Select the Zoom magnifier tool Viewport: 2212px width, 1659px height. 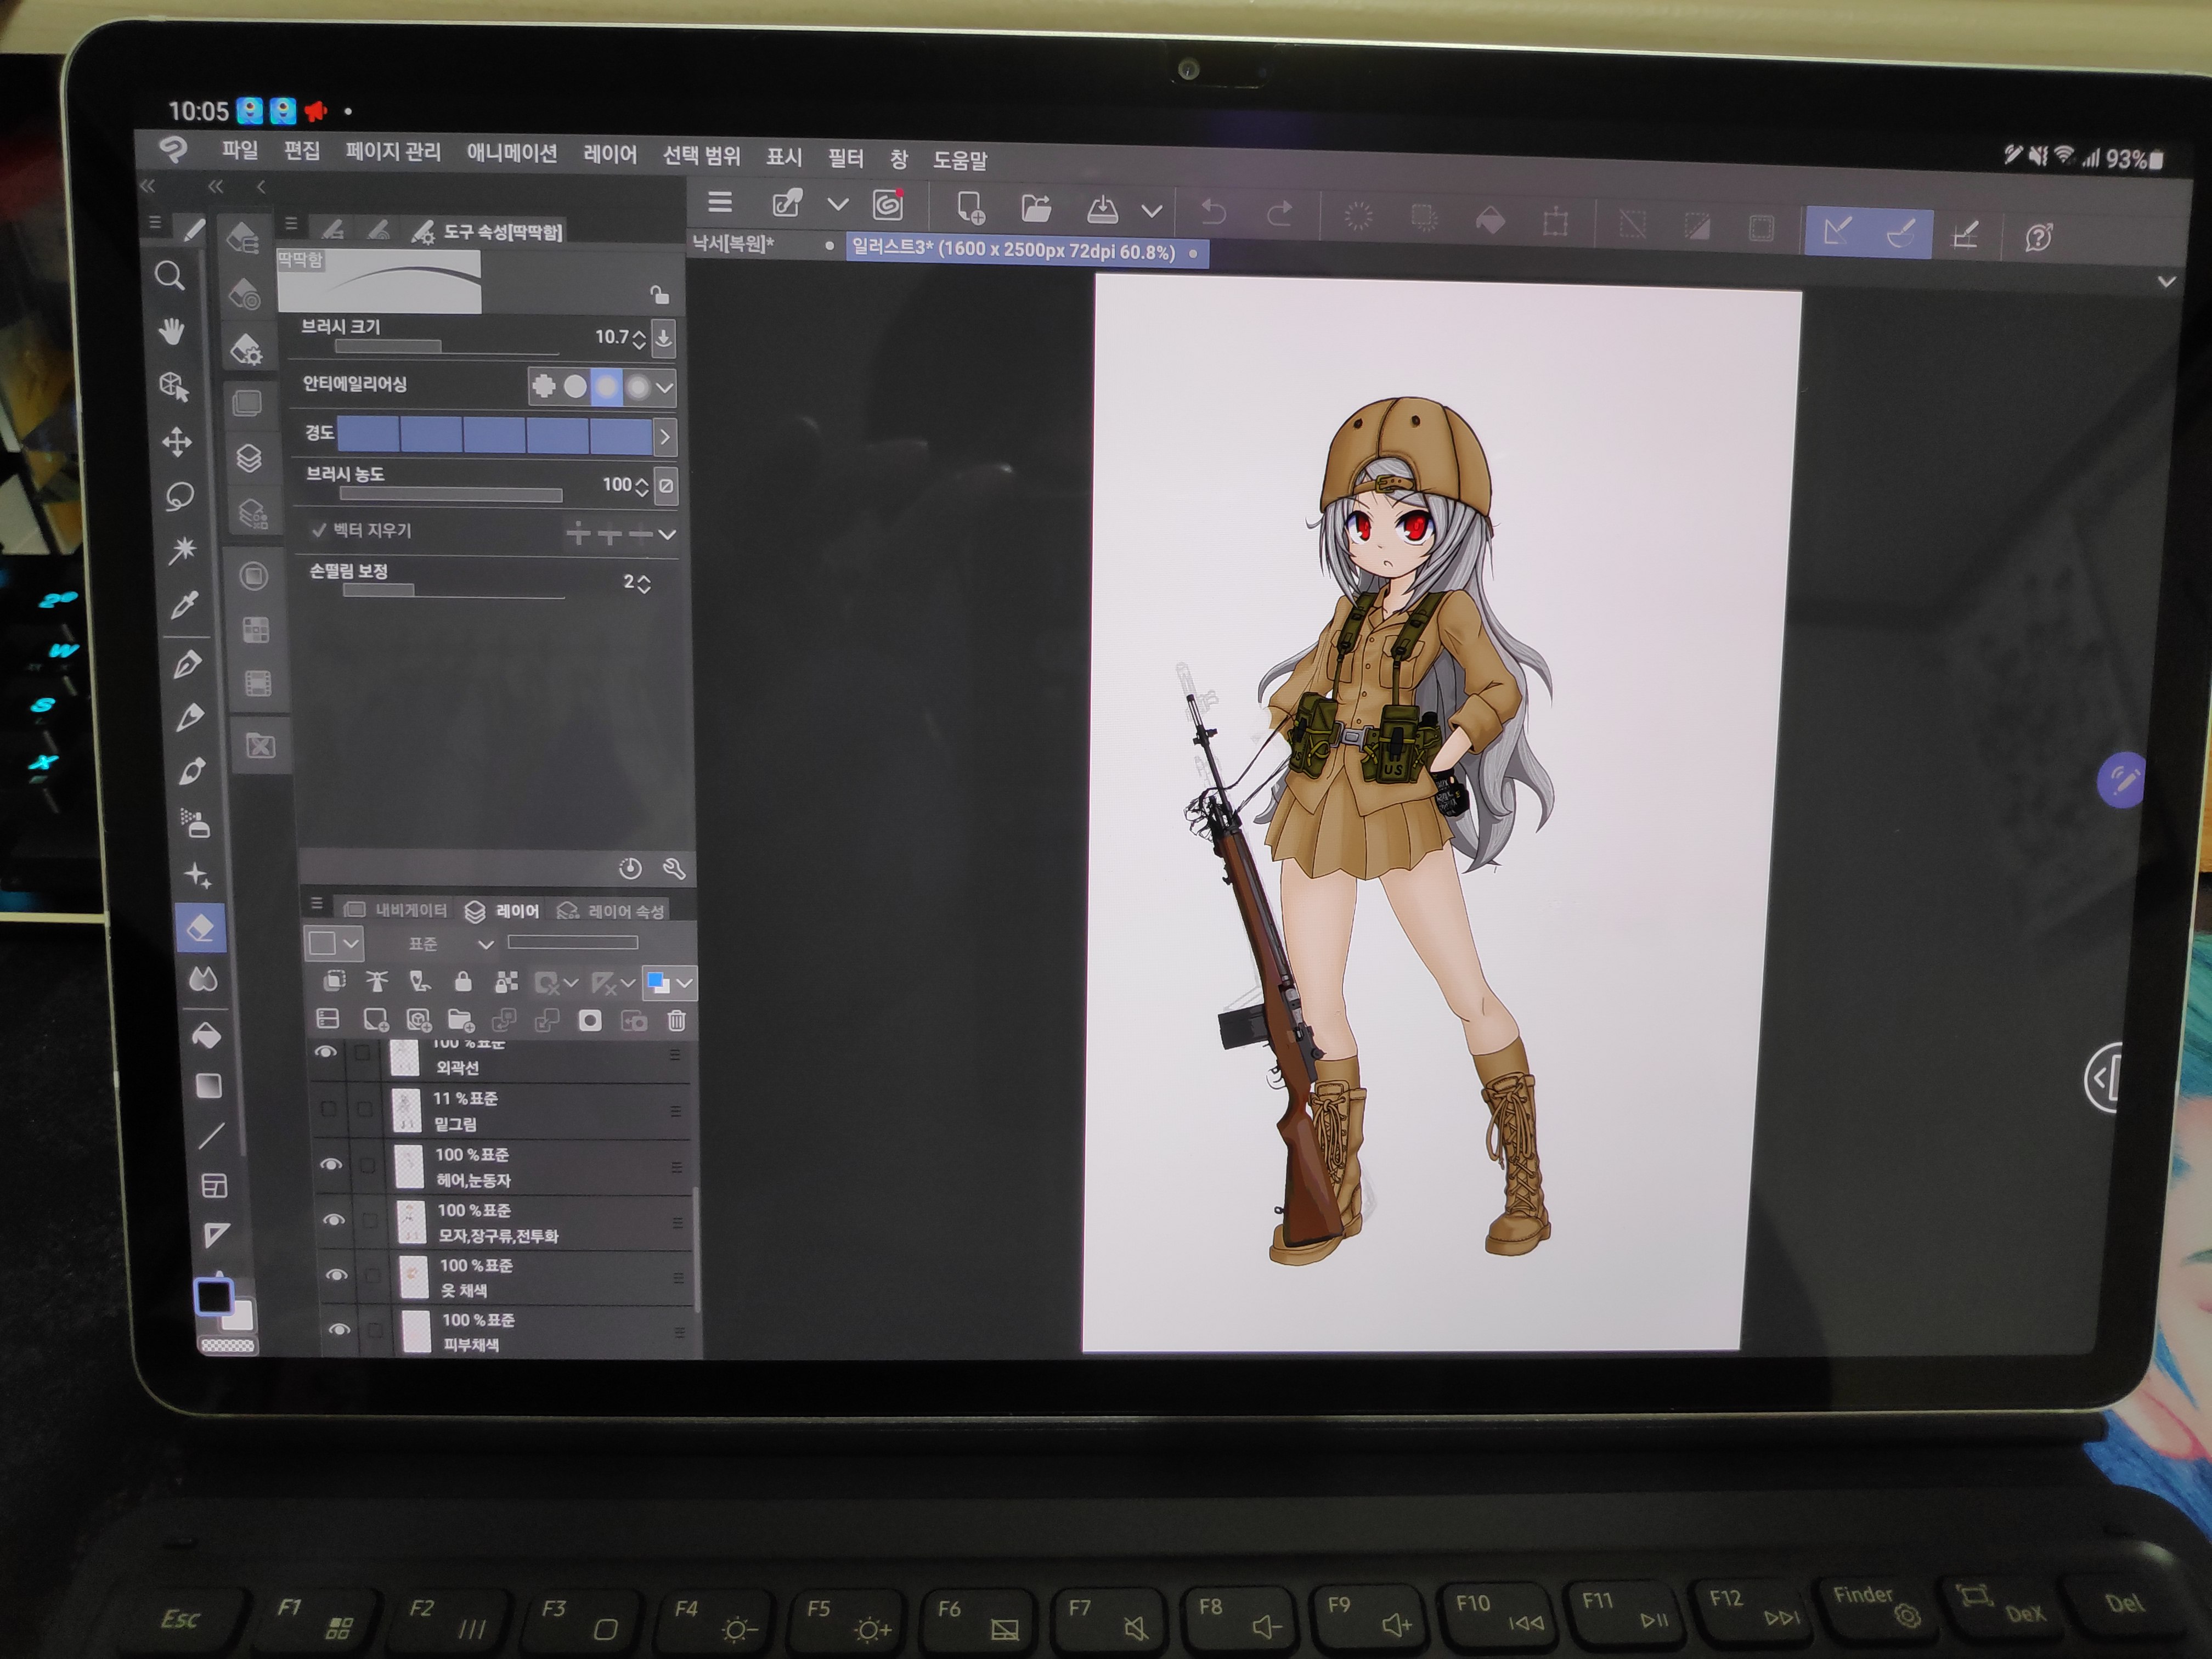pyautogui.click(x=170, y=275)
